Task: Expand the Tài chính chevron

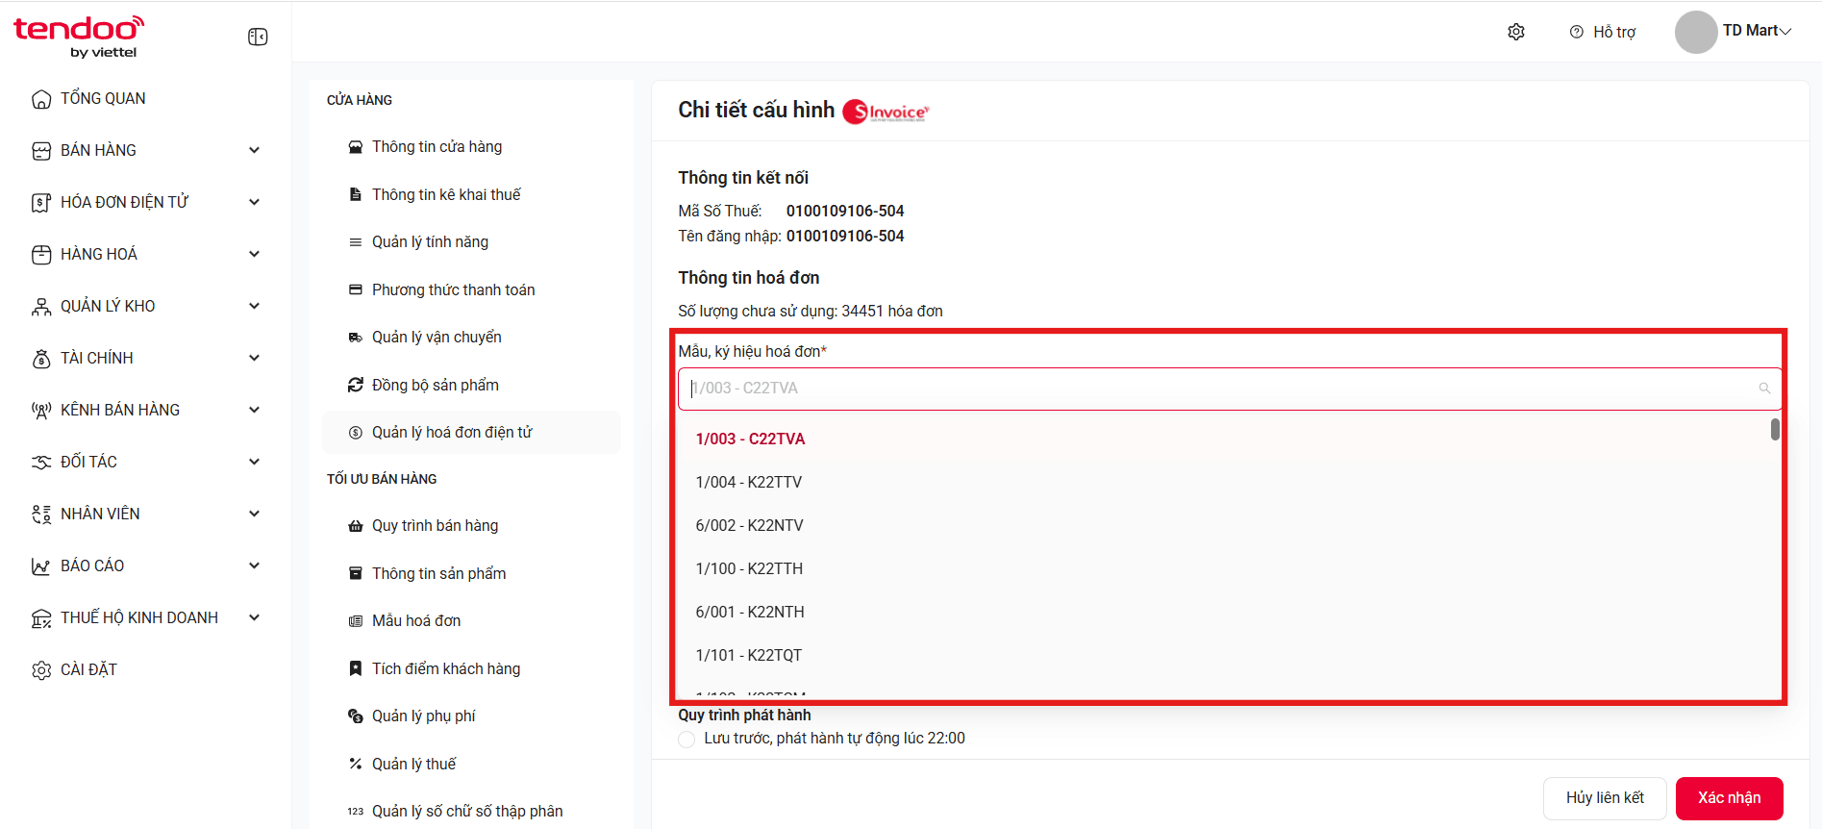Action: tap(255, 358)
